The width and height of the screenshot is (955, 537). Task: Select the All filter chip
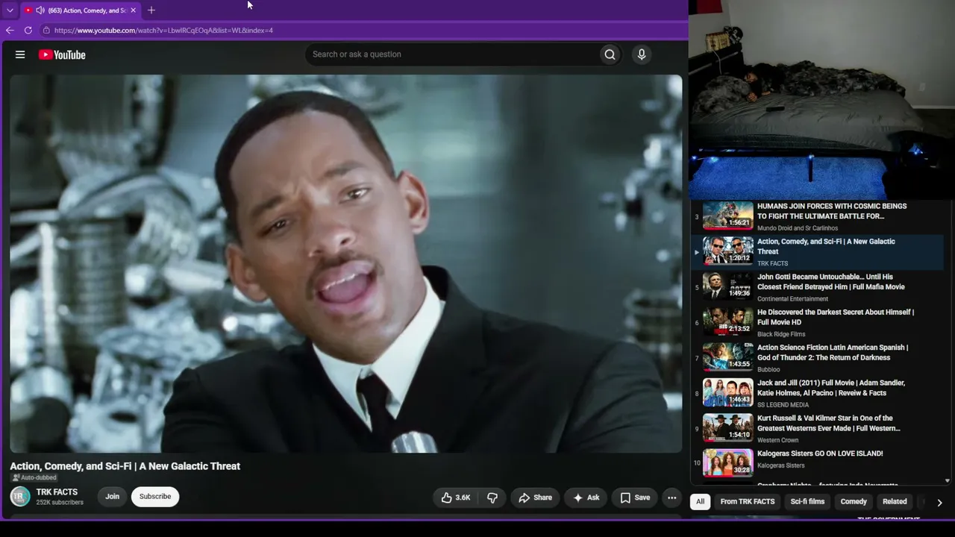700,502
